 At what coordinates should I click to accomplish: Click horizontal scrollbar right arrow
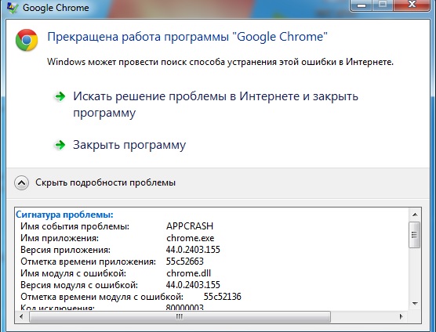coord(401,316)
